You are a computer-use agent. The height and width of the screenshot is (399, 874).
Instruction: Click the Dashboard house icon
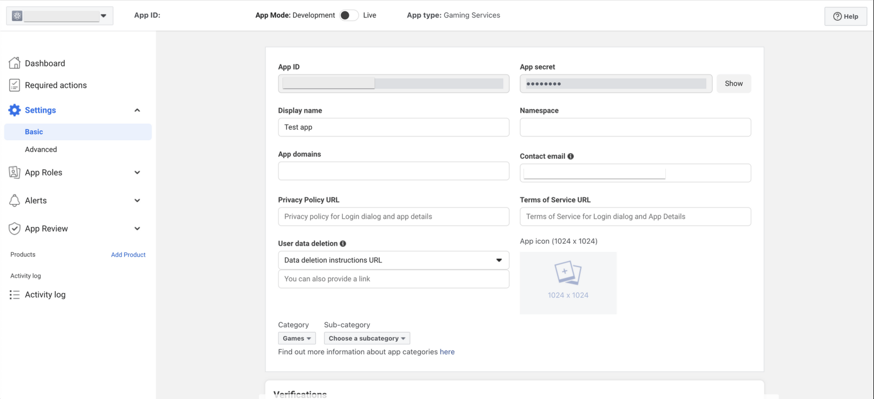tap(14, 63)
